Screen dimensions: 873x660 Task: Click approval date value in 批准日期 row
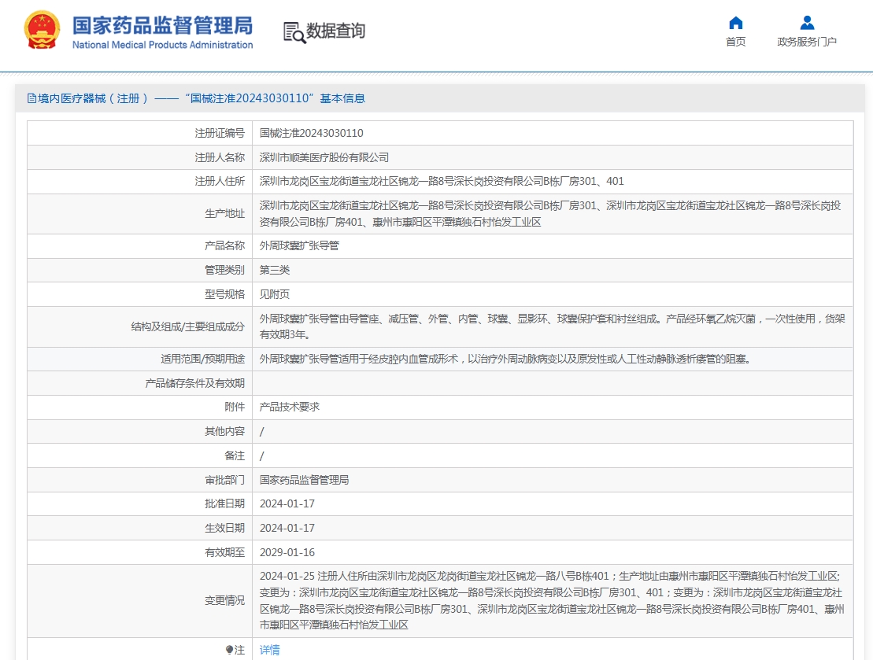pos(287,503)
